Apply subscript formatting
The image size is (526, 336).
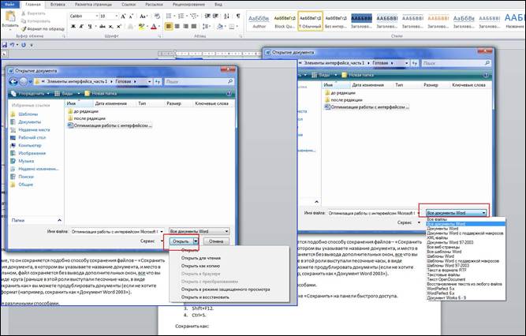111,26
